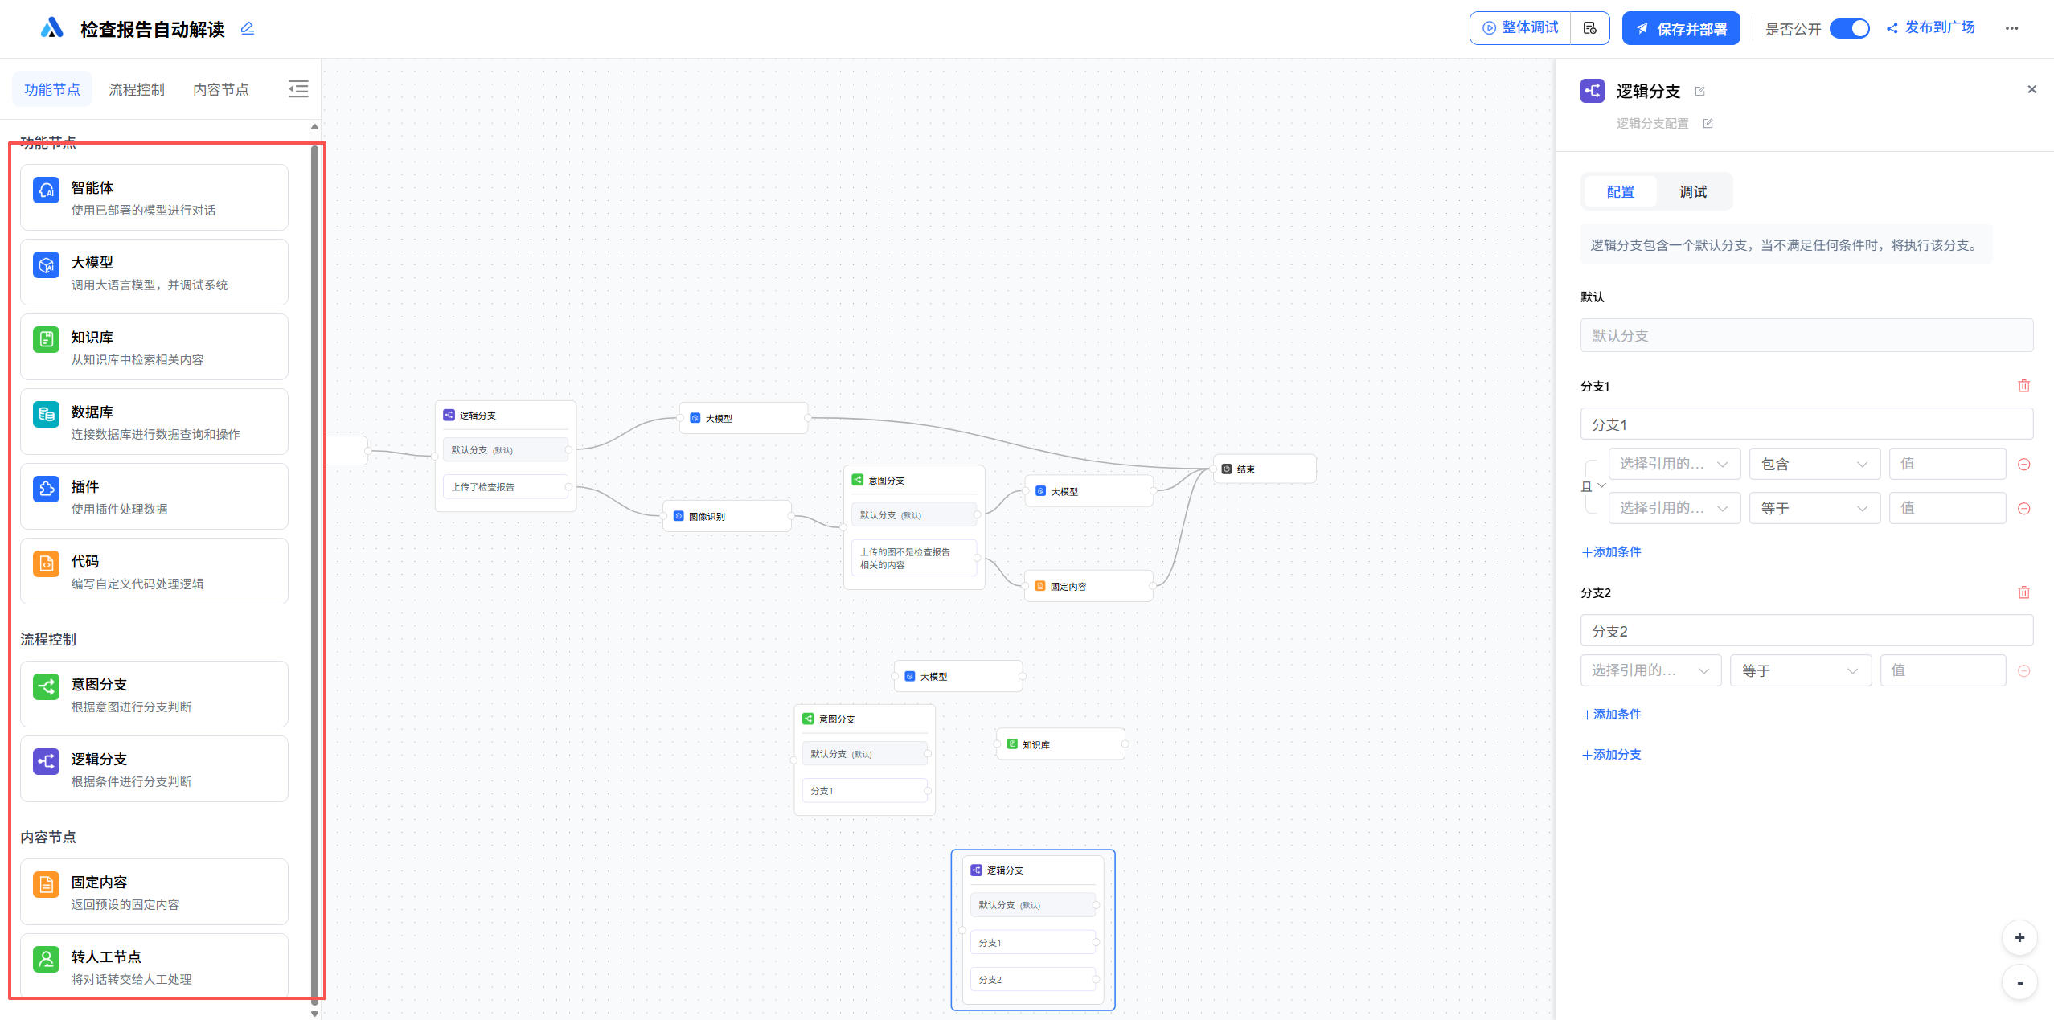Image resolution: width=2054 pixels, height=1020 pixels.
Task: Click the edit pencil beside workflow title
Action: click(x=248, y=29)
